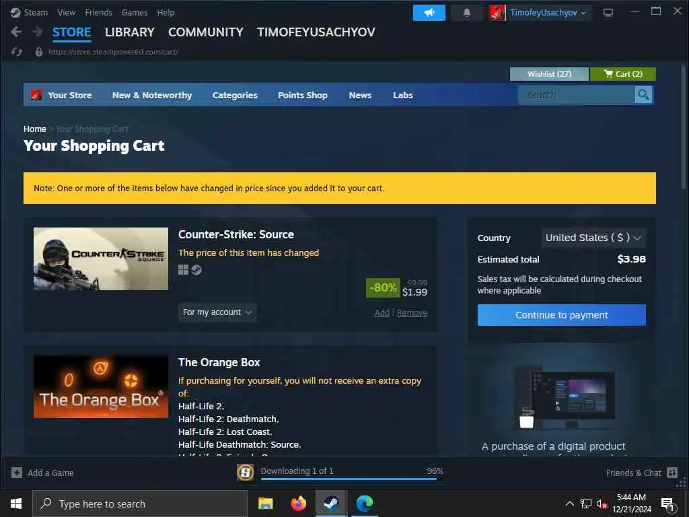Remove Counter-Strike: Source from cart
689x517 pixels.
tap(412, 312)
